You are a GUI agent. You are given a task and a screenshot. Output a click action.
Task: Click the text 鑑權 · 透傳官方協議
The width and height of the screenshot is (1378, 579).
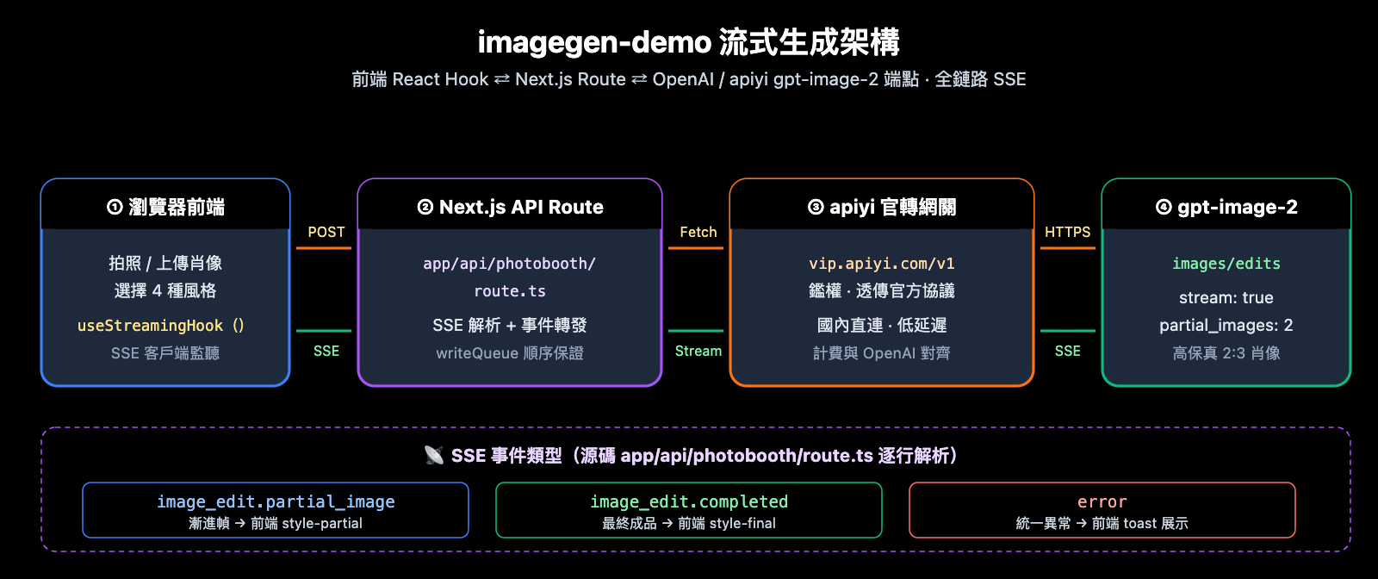(882, 290)
